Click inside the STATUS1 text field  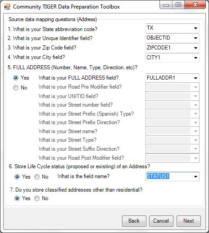pyautogui.click(x=169, y=176)
